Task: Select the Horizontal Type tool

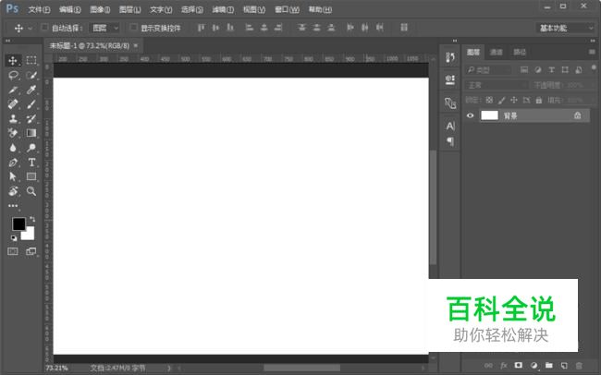Action: click(31, 162)
